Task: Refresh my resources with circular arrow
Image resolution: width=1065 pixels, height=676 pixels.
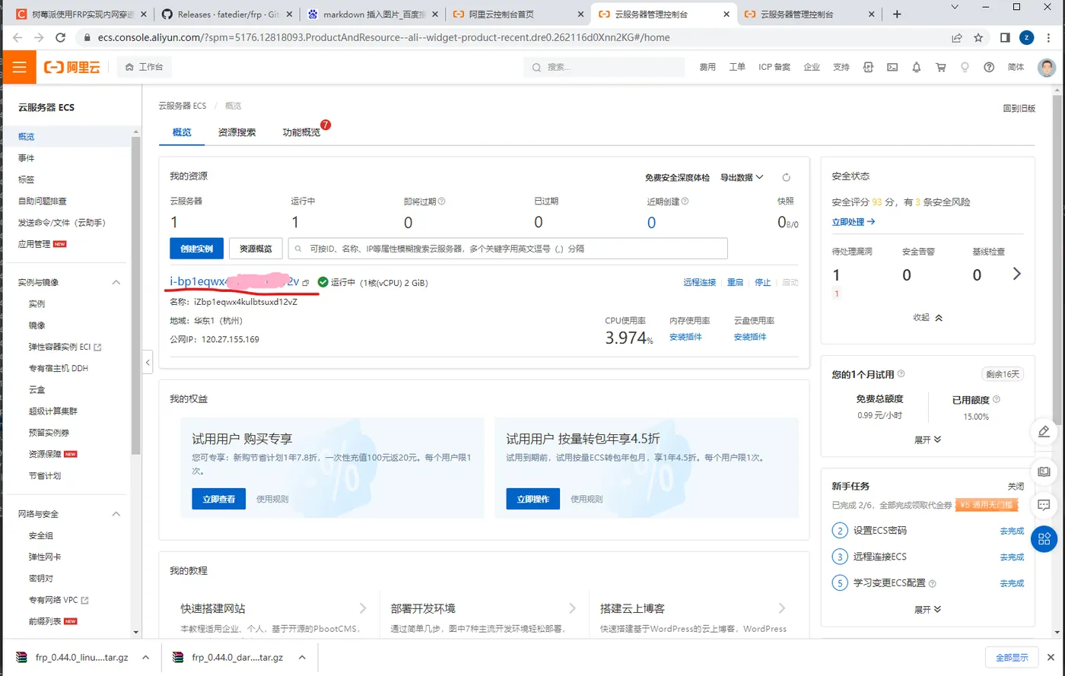Action: 787,177
